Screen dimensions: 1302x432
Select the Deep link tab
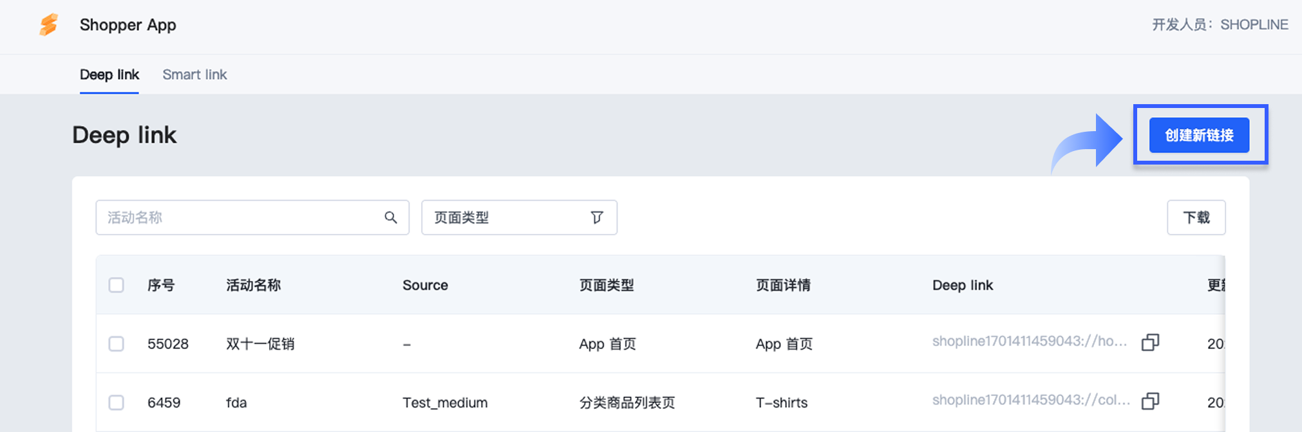click(109, 75)
